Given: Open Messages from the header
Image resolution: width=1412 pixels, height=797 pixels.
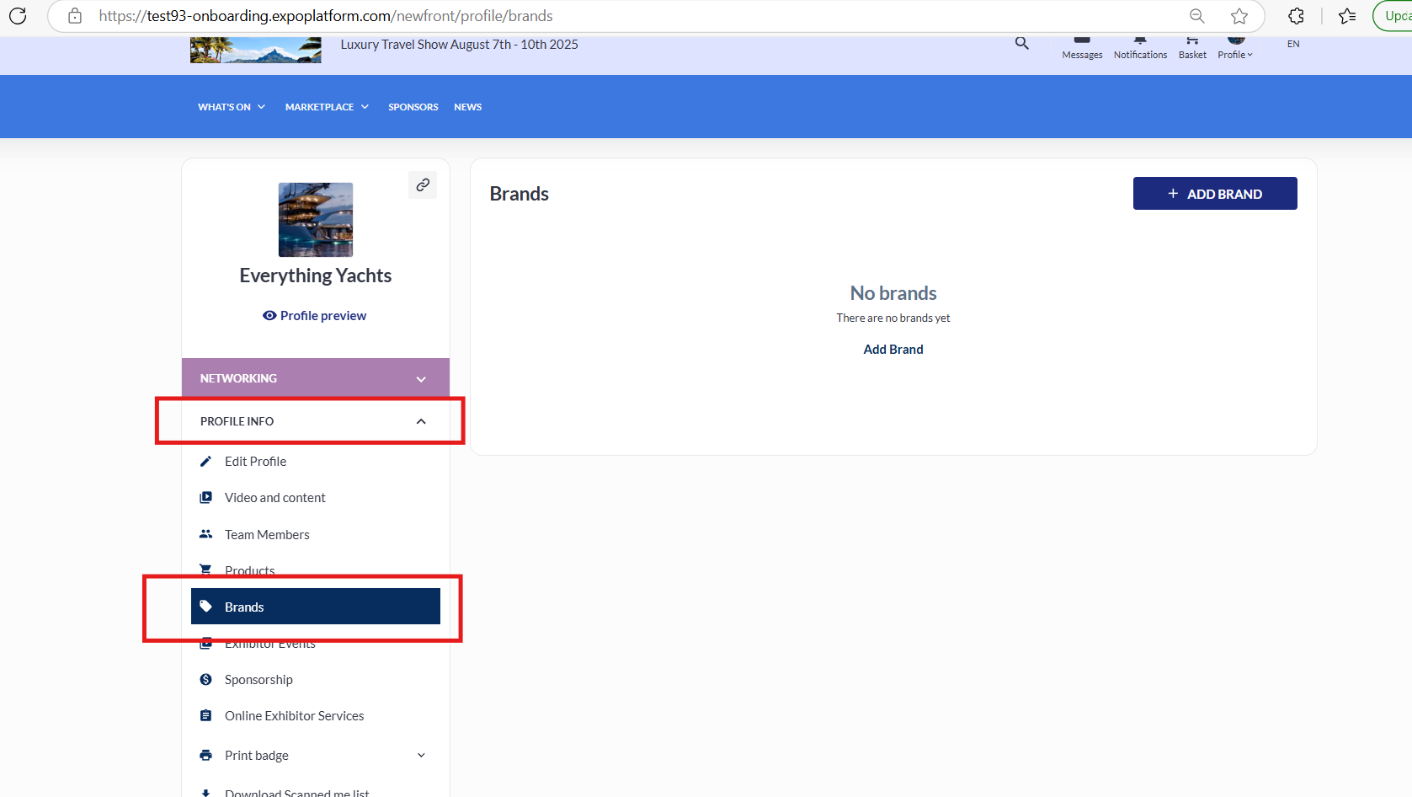Looking at the screenshot, I should [x=1082, y=48].
